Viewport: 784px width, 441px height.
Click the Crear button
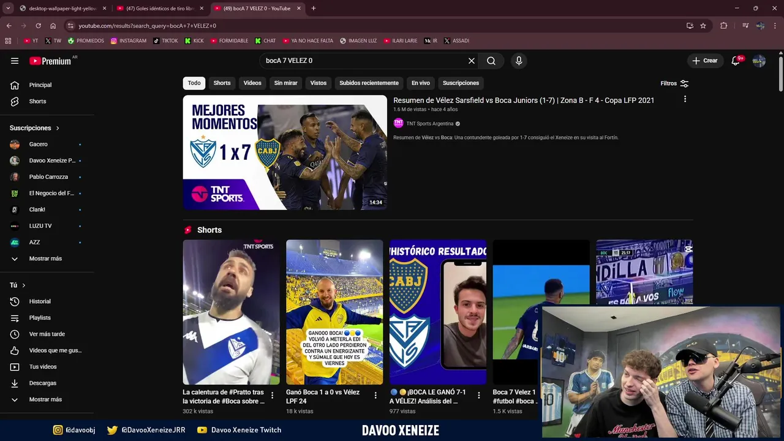(x=704, y=61)
